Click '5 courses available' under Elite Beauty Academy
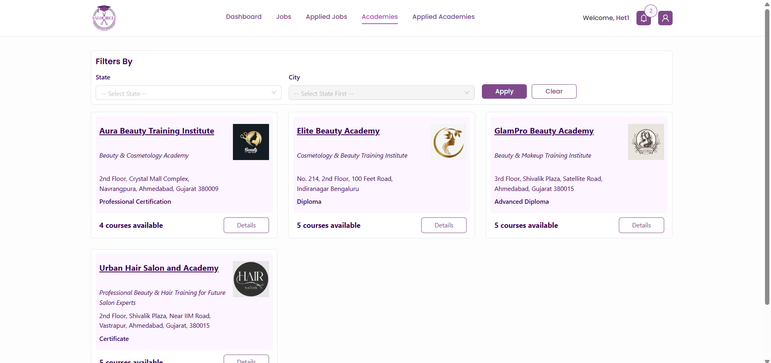Image resolution: width=771 pixels, height=363 pixels. (328, 225)
